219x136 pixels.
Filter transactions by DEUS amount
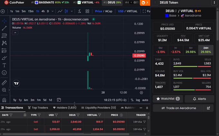point(78,115)
